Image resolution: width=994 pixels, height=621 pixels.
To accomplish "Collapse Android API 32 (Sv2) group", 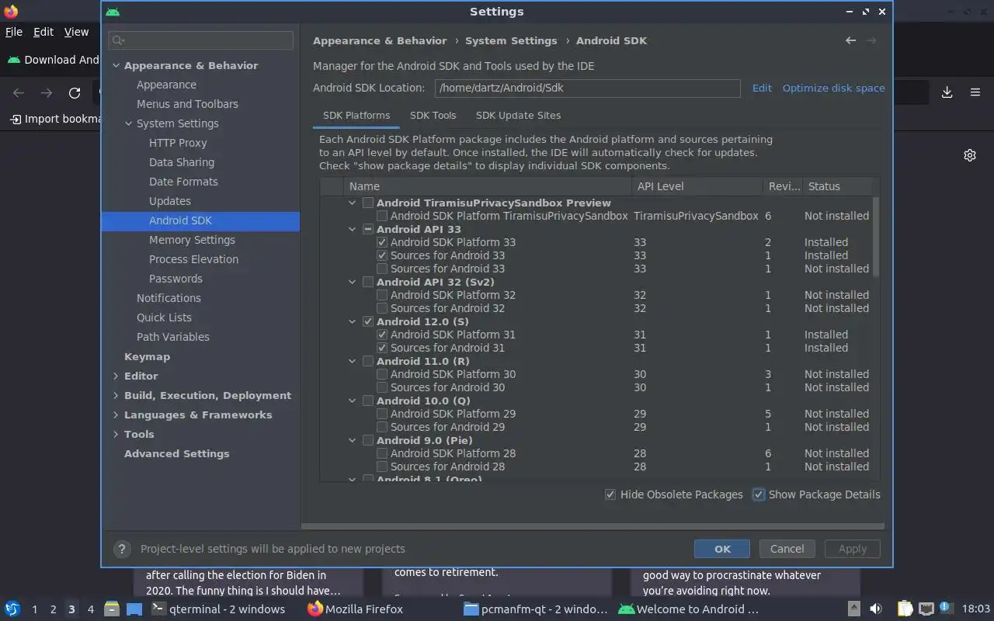I will point(352,282).
